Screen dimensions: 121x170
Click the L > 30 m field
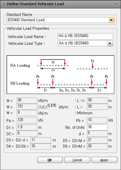97,107
